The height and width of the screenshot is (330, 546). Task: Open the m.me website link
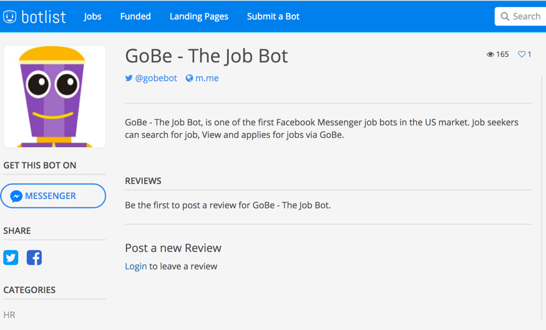click(x=207, y=78)
